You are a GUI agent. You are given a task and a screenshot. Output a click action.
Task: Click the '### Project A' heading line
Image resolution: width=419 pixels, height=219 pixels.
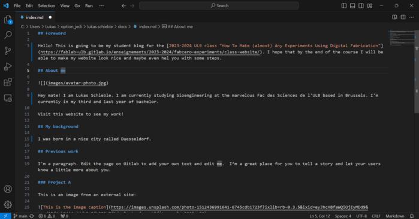55,182
